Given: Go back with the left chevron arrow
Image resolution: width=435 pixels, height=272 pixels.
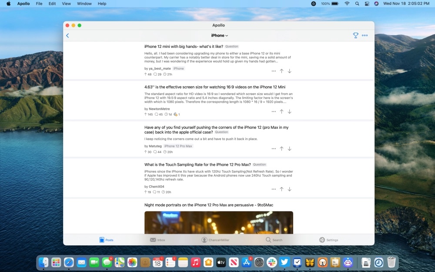Looking at the screenshot, I should [x=67, y=36].
